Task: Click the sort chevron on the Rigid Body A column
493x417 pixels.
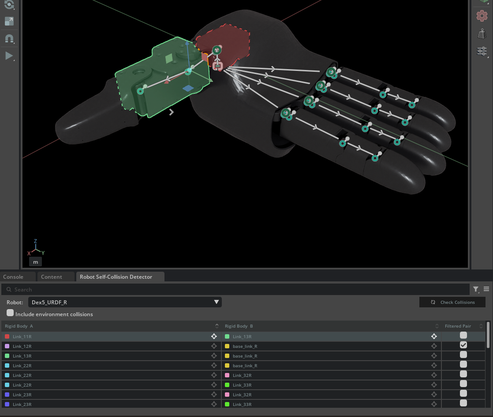Action: click(x=217, y=326)
